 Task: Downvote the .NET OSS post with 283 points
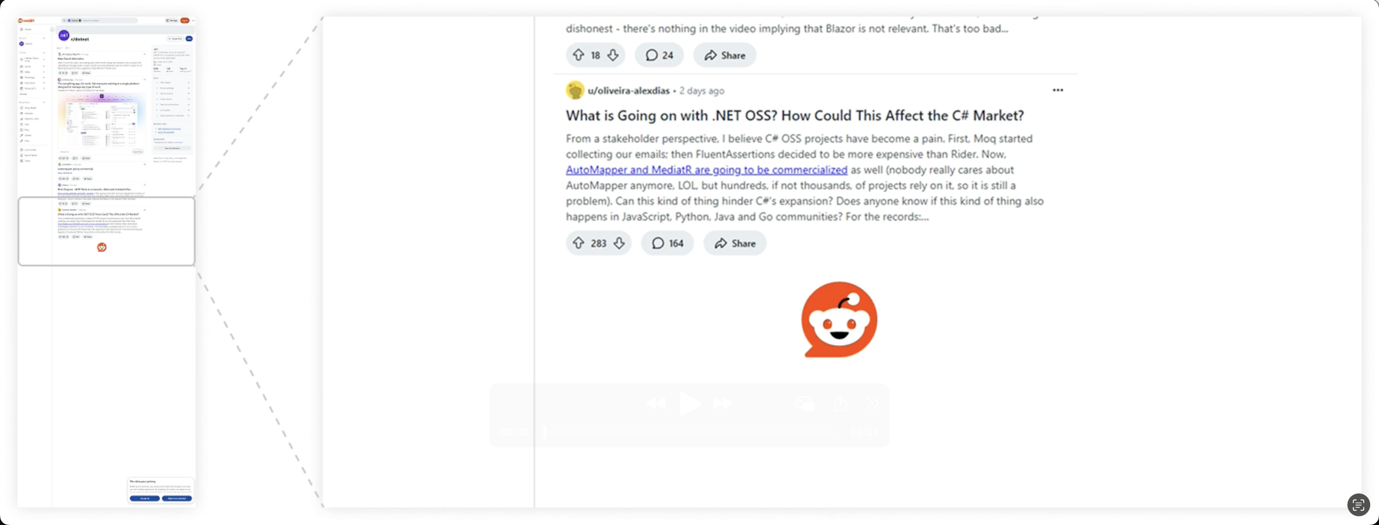pyautogui.click(x=619, y=243)
